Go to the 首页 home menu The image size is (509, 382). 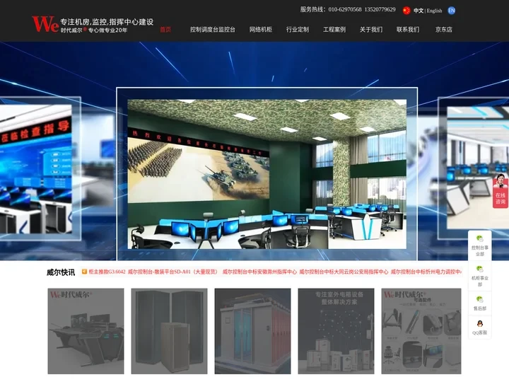(x=165, y=30)
